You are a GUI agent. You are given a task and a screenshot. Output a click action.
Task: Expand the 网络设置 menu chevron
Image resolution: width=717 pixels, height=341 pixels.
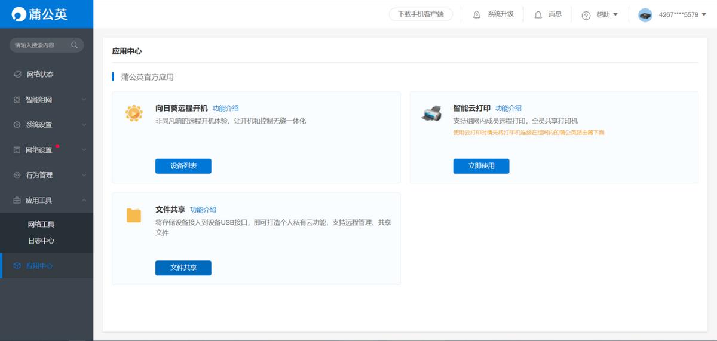(84, 150)
